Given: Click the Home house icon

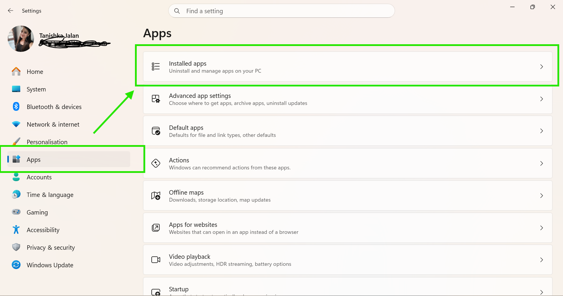Looking at the screenshot, I should tap(16, 72).
